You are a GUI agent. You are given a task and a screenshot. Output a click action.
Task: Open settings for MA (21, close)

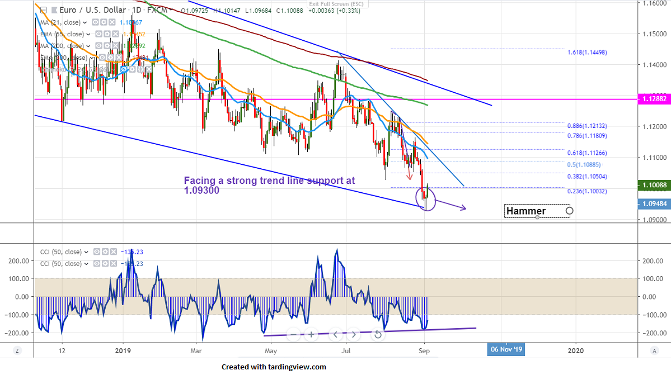(104, 22)
